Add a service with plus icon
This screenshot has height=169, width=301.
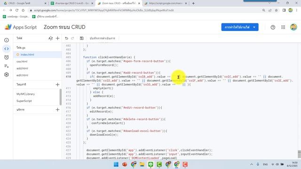pos(57,109)
